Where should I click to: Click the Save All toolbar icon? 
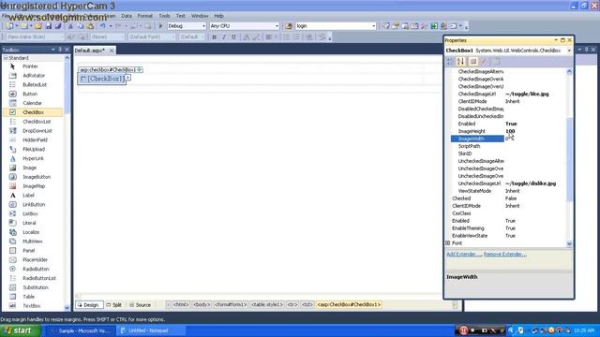pyautogui.click(x=58, y=26)
